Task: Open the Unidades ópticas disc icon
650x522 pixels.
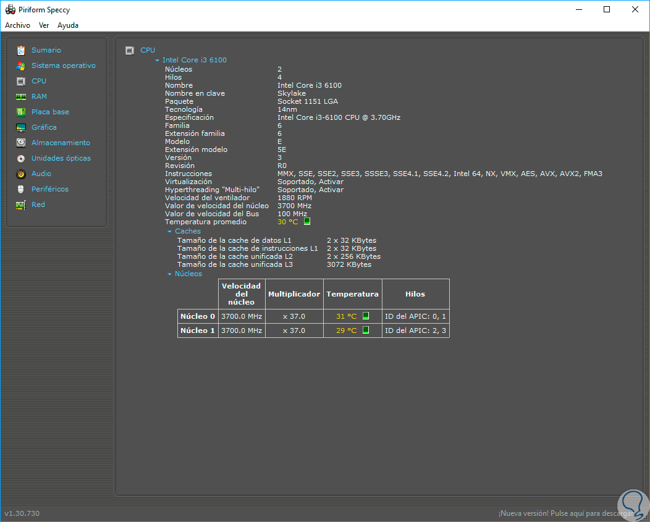Action: 21,158
